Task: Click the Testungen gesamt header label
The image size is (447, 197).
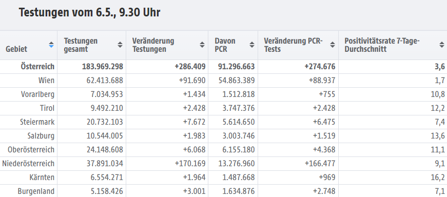Action: click(x=81, y=45)
